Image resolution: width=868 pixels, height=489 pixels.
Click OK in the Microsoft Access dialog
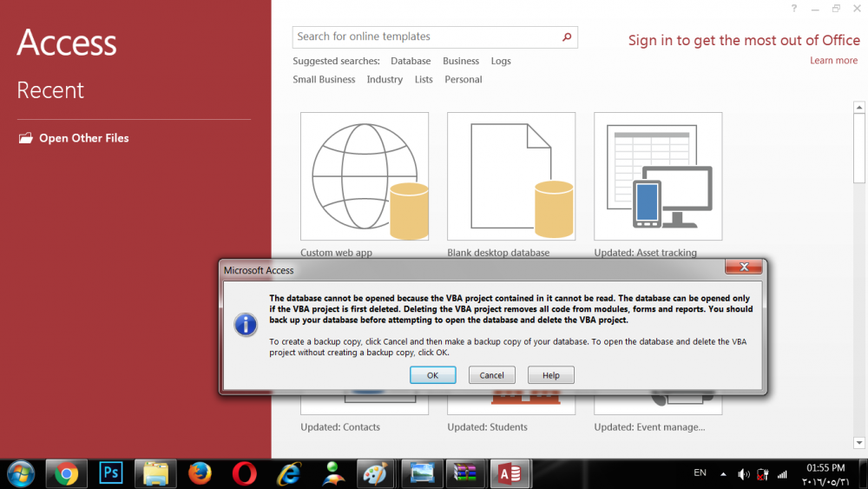tap(432, 375)
